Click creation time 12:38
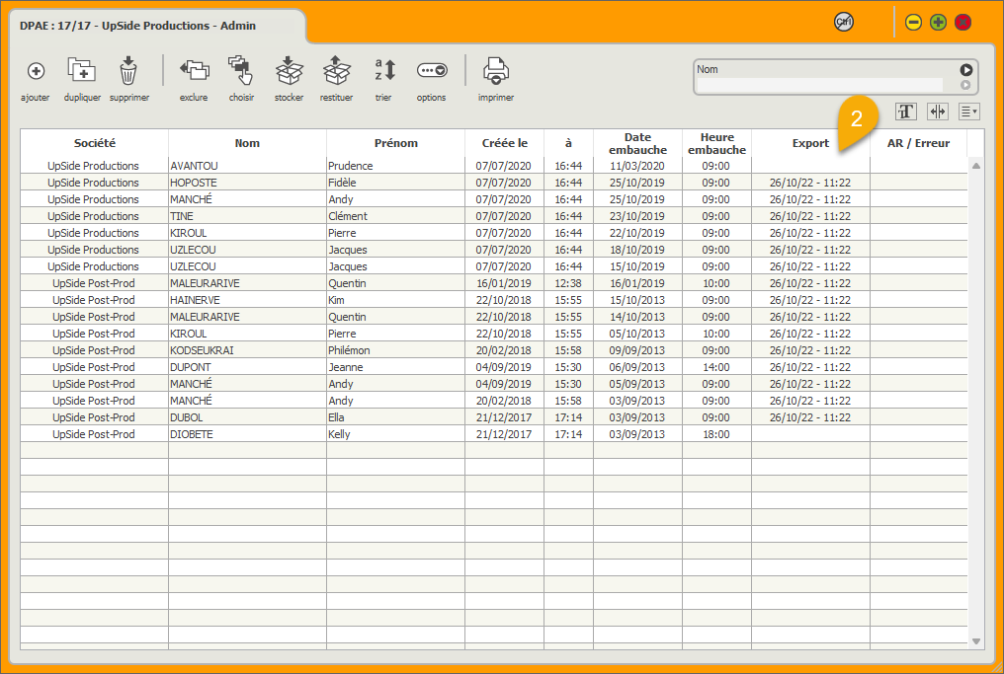1004x674 pixels. [568, 283]
